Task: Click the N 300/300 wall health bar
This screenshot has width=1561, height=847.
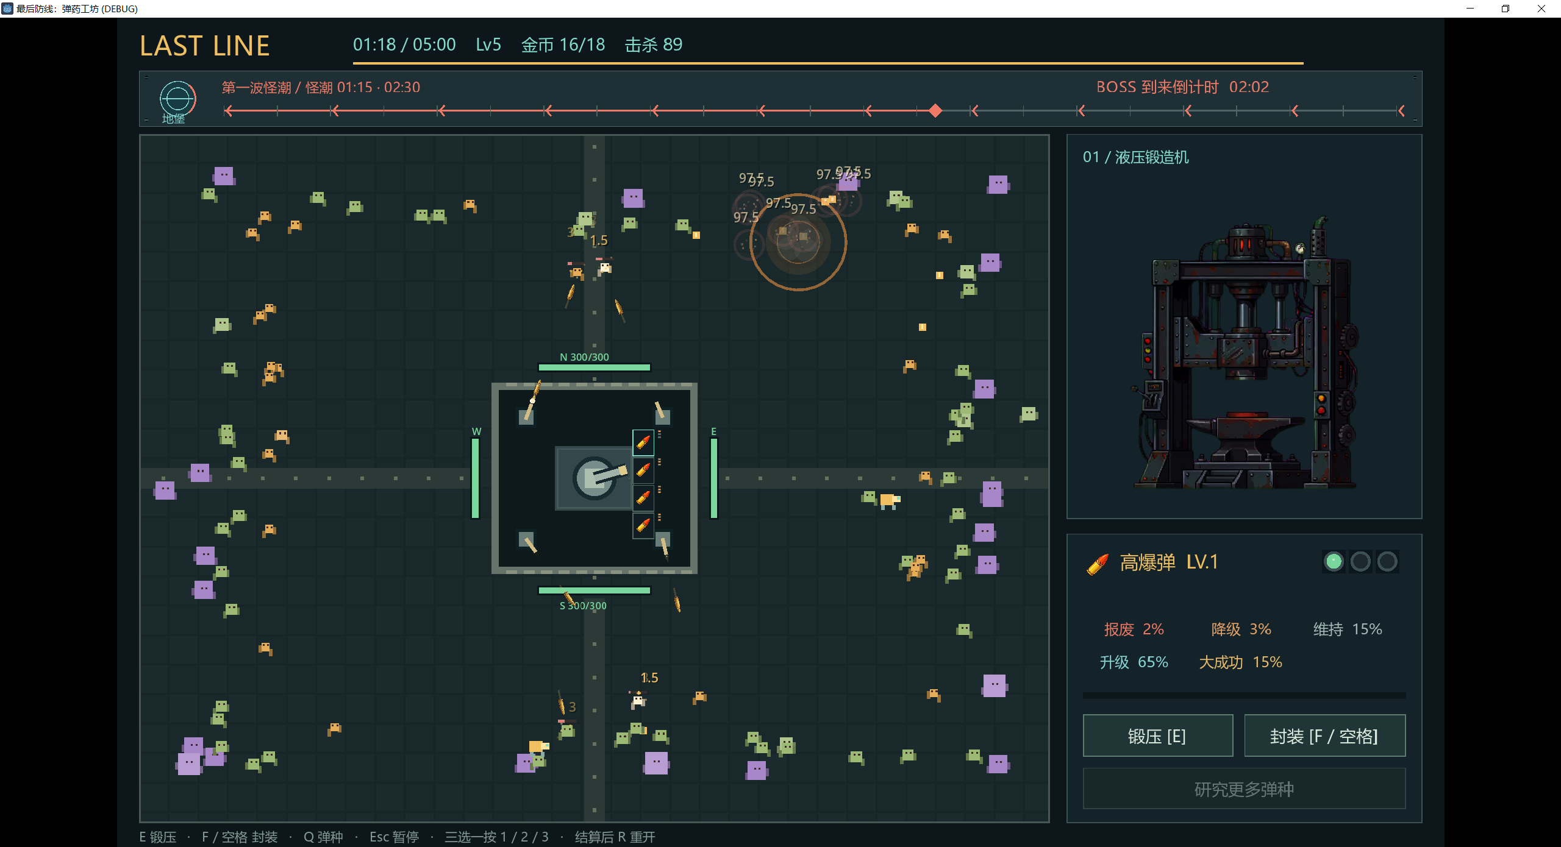Action: 595,367
